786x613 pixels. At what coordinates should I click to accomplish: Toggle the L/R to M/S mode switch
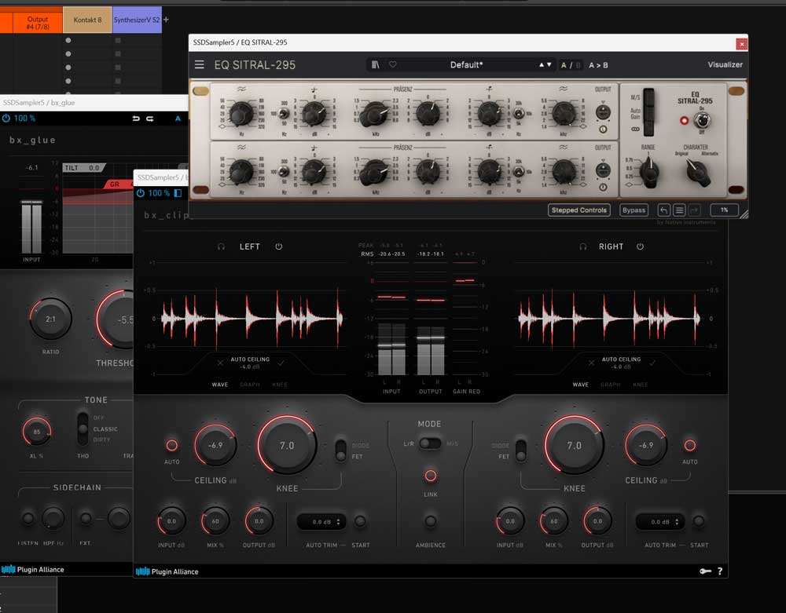pyautogui.click(x=429, y=443)
